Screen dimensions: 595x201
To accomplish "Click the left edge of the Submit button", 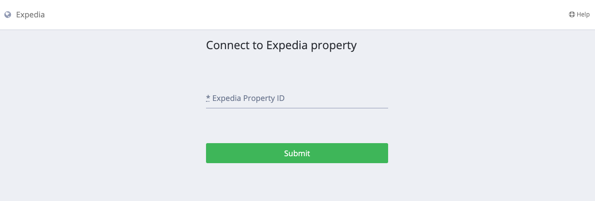I will tap(209, 153).
